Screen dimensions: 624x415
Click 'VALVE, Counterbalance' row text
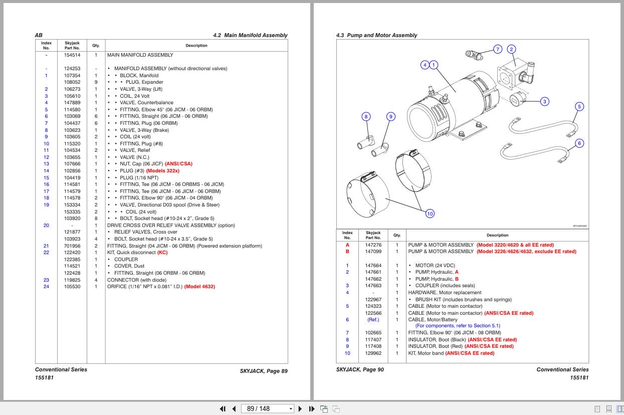(146, 103)
